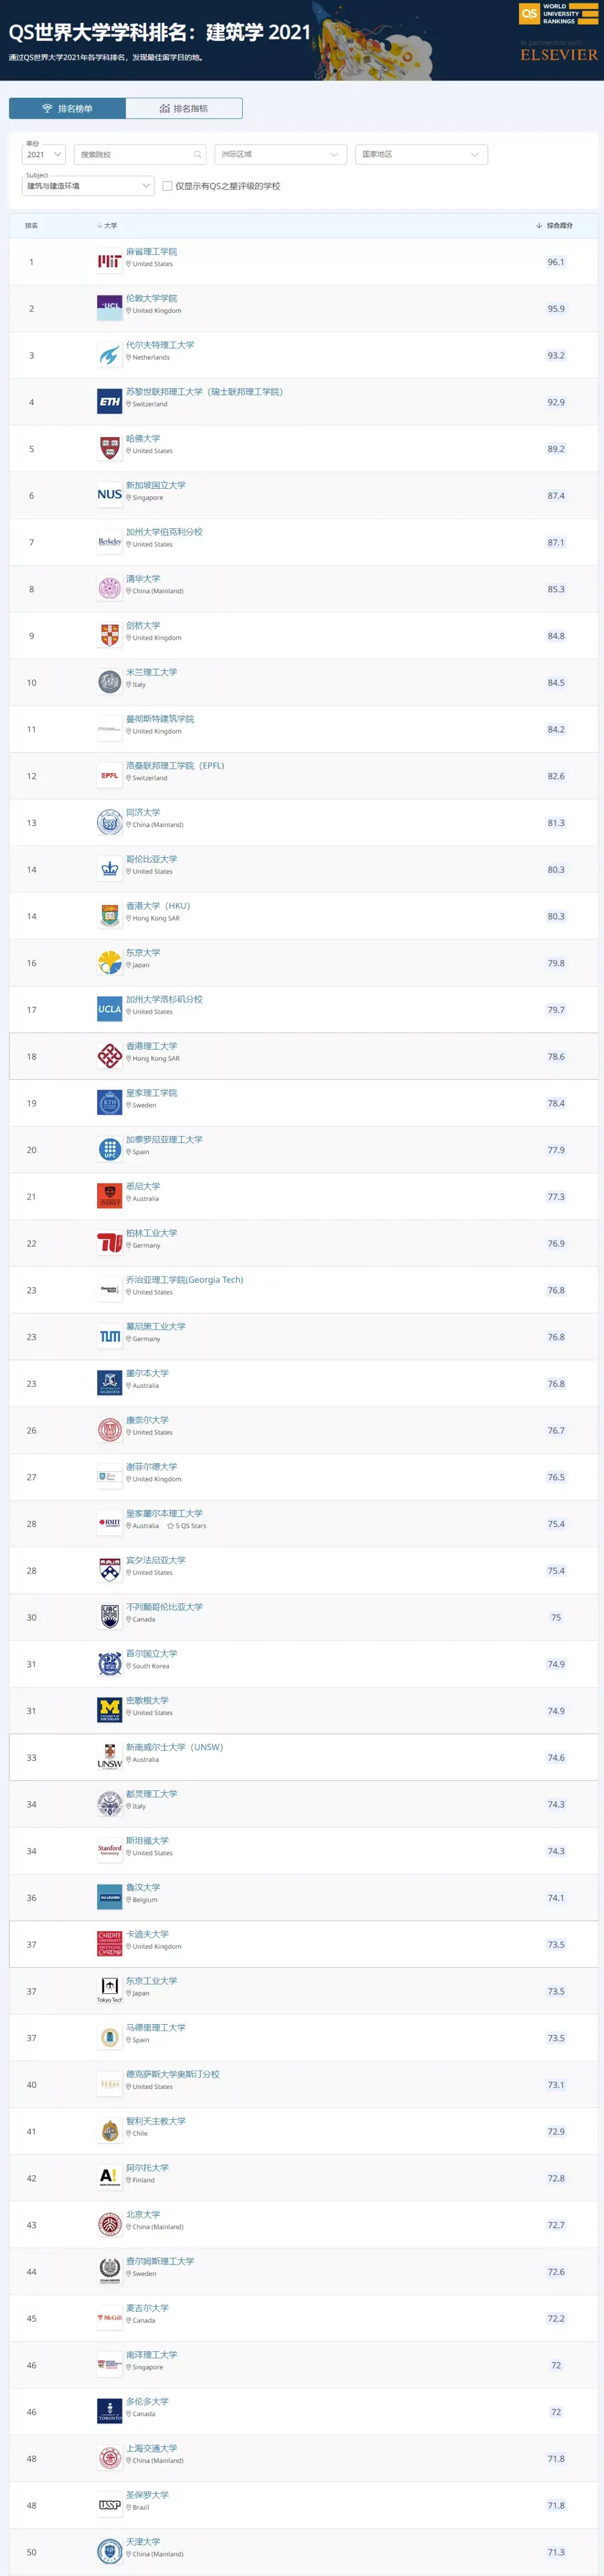This screenshot has width=604, height=2576.
Task: Switch to the 排名指标 tab
Action: 184,109
